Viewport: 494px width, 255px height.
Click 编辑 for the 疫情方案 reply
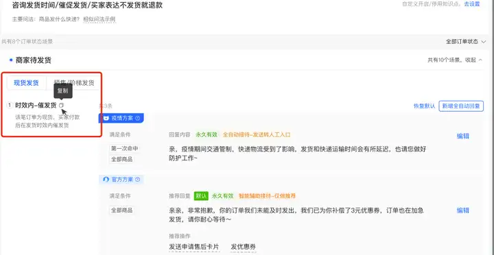[463, 136]
